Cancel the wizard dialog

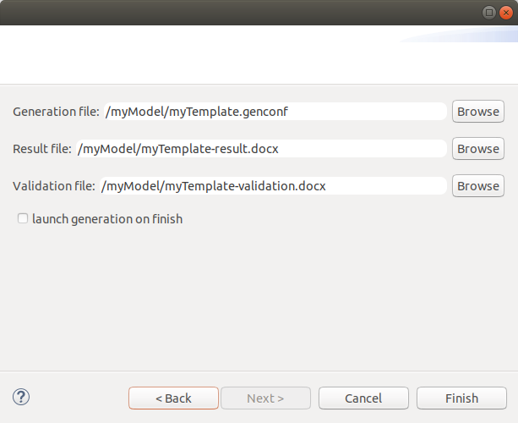(x=363, y=398)
